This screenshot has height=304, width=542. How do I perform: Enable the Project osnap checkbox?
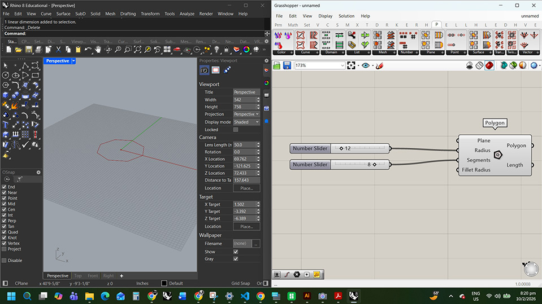(5, 249)
